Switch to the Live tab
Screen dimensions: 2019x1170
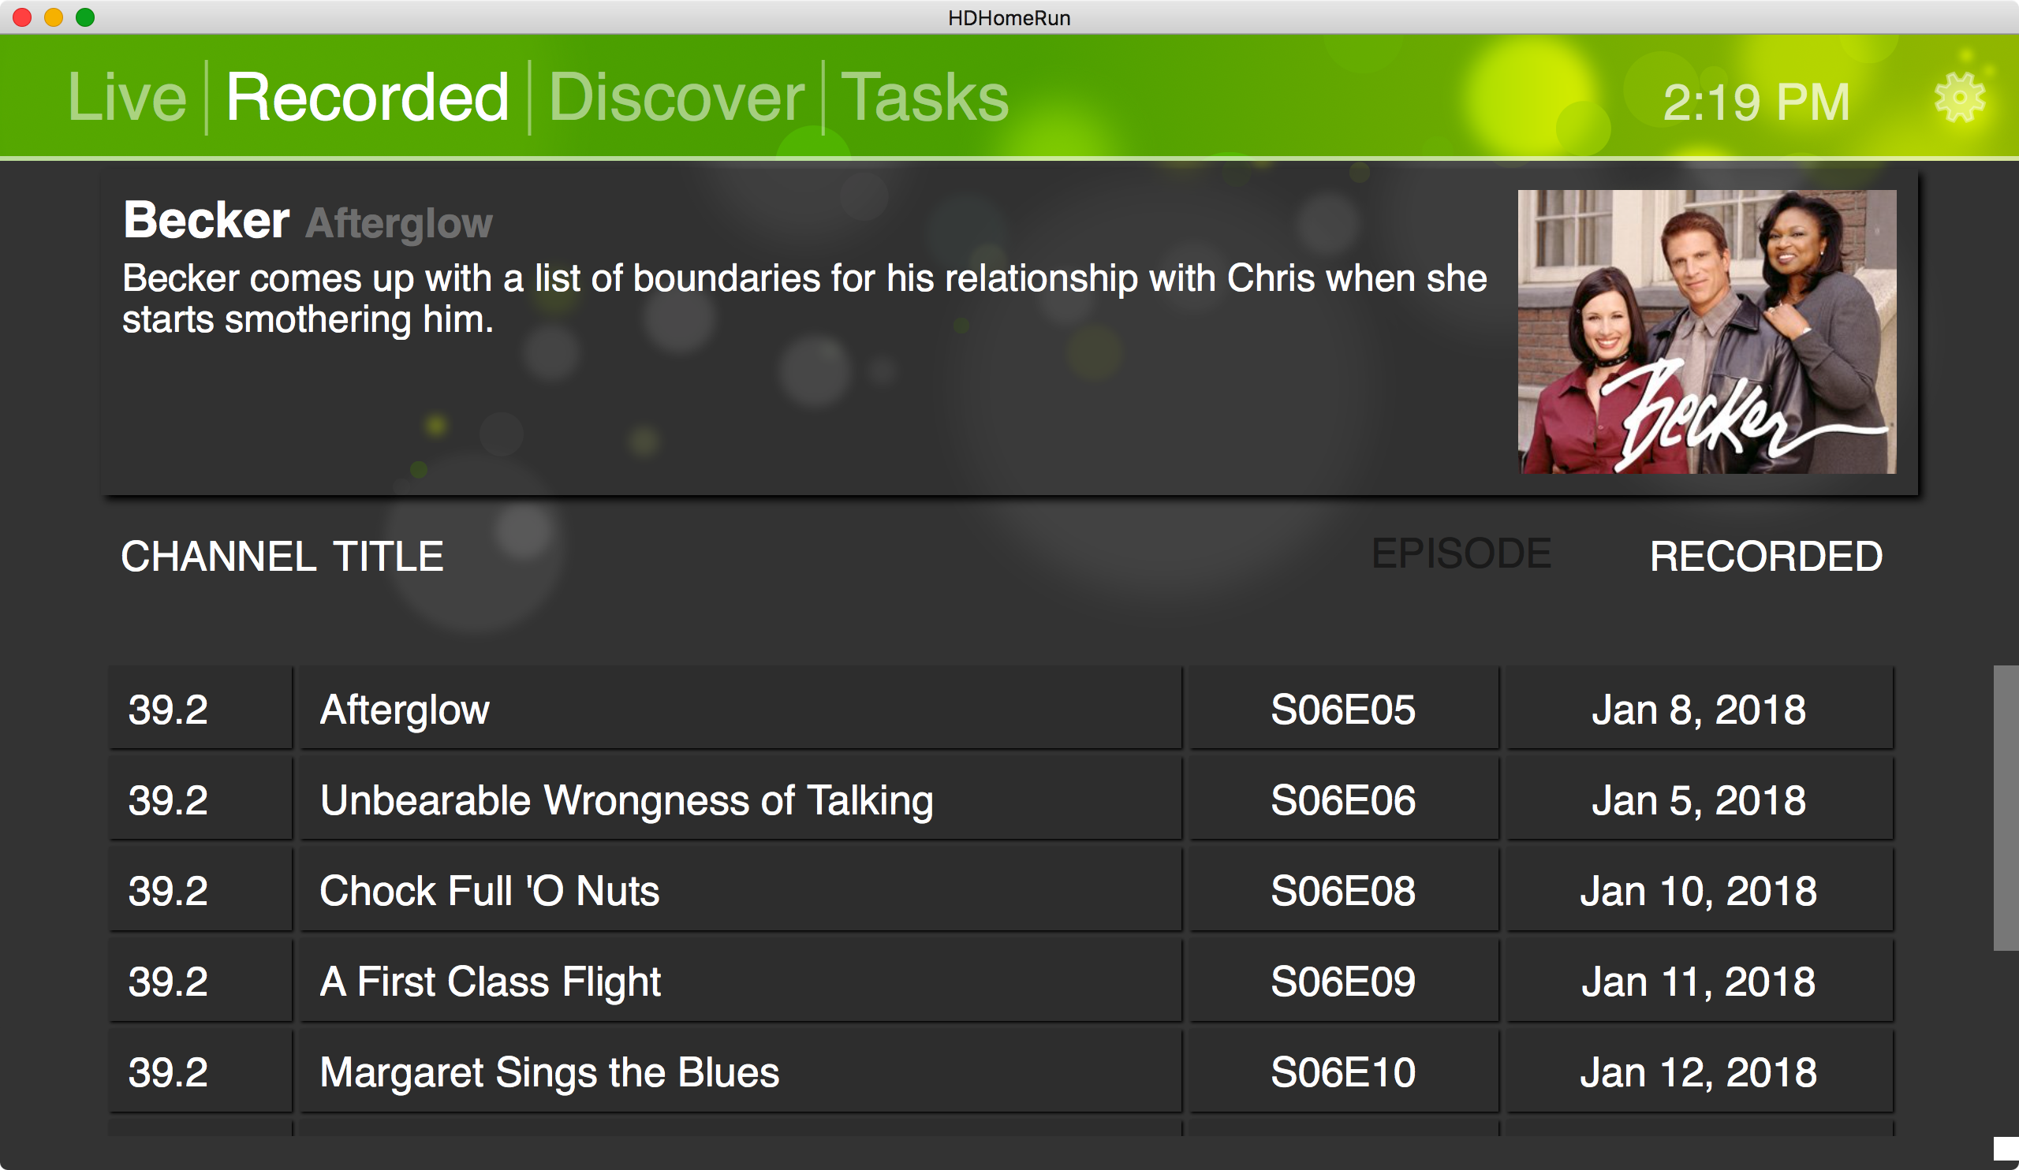128,98
